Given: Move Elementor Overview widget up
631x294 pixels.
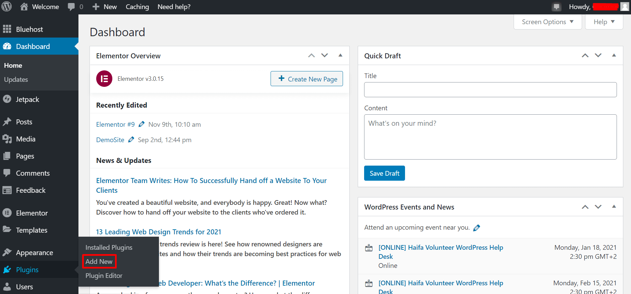Looking at the screenshot, I should 311,56.
